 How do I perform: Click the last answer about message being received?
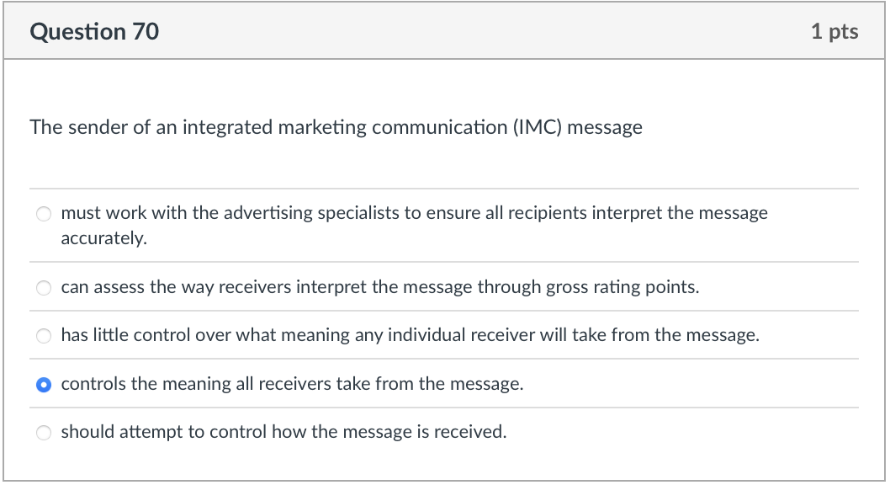coord(283,431)
